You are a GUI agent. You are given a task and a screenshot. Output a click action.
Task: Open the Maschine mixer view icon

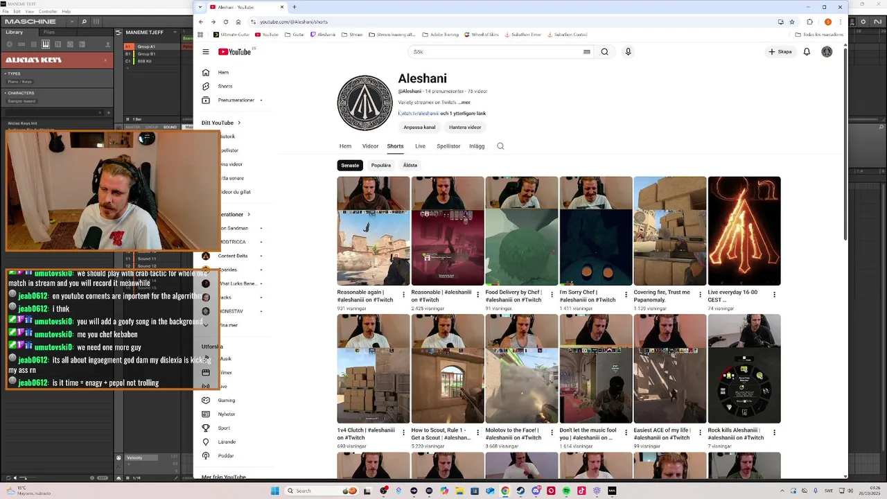(95, 21)
